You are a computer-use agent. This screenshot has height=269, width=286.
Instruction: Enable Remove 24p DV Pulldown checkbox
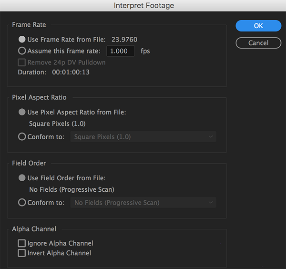22,62
